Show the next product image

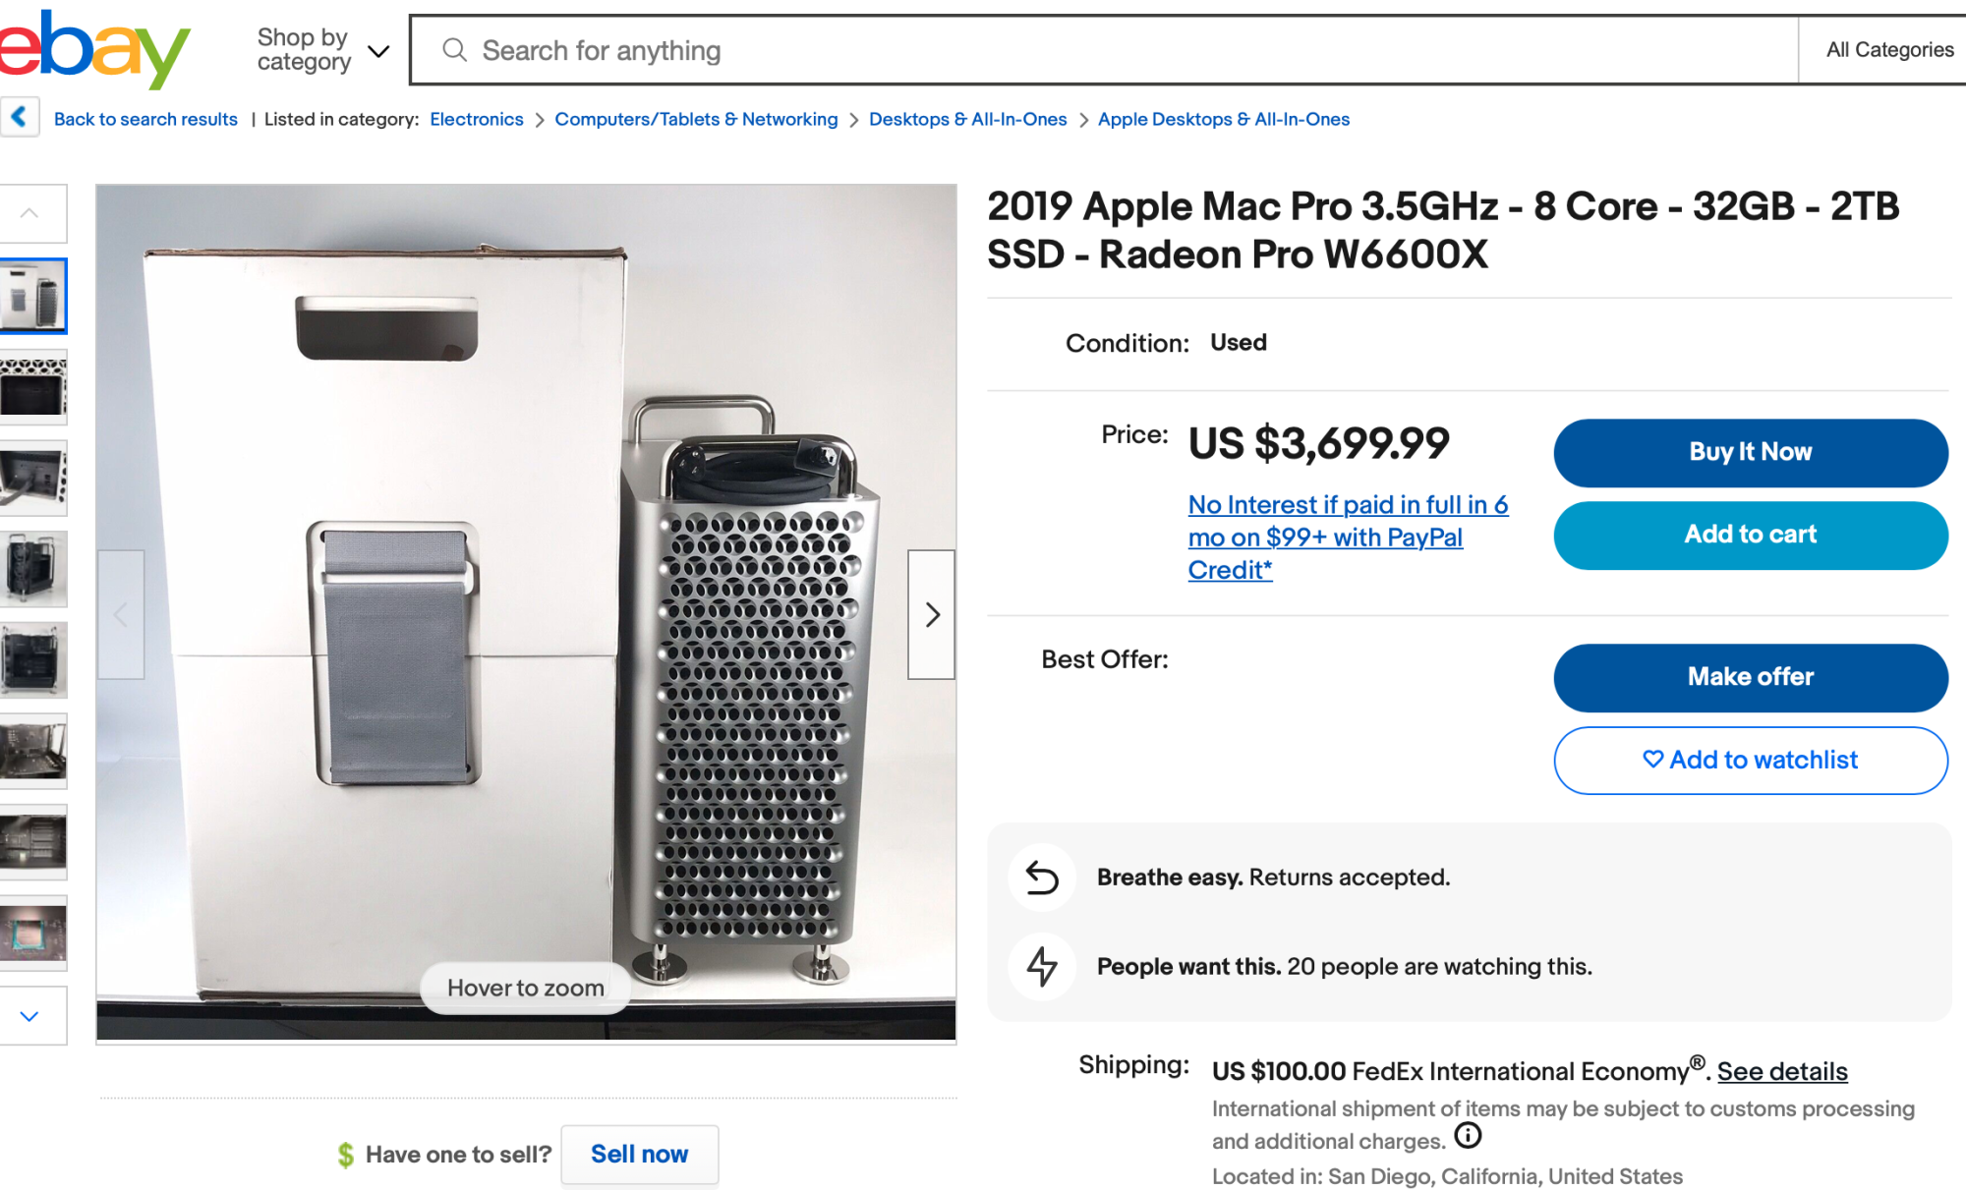(931, 615)
